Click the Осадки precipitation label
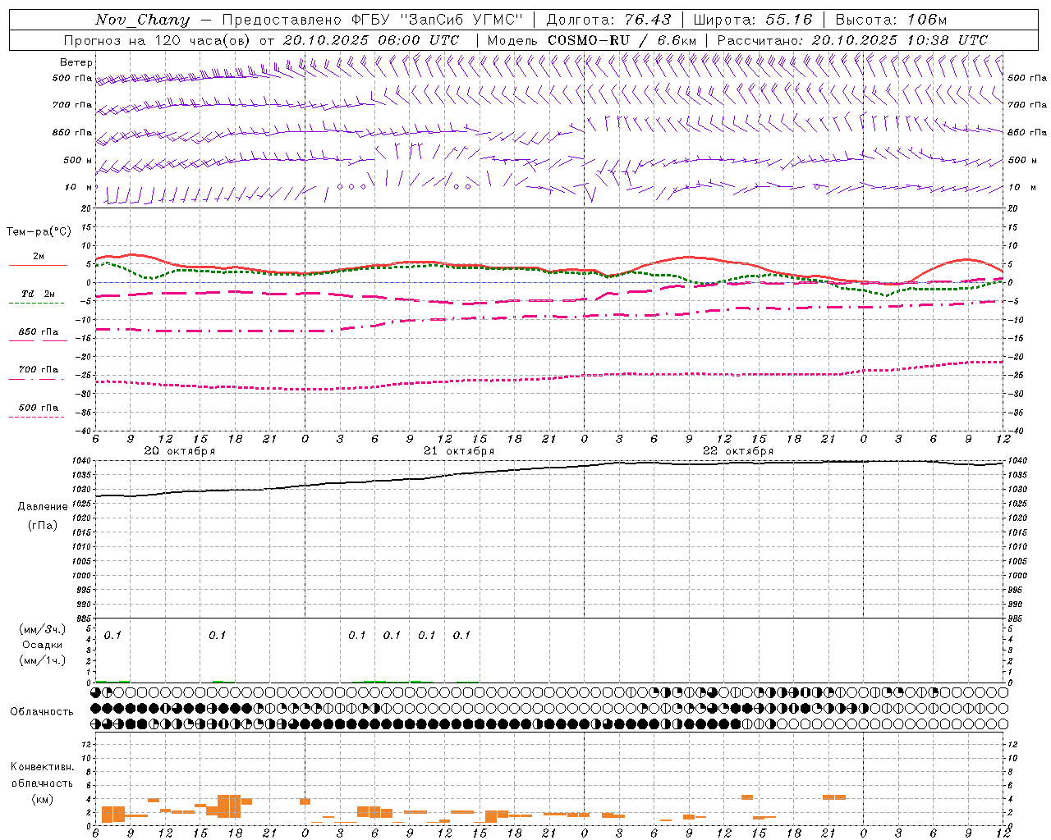 click(x=43, y=645)
